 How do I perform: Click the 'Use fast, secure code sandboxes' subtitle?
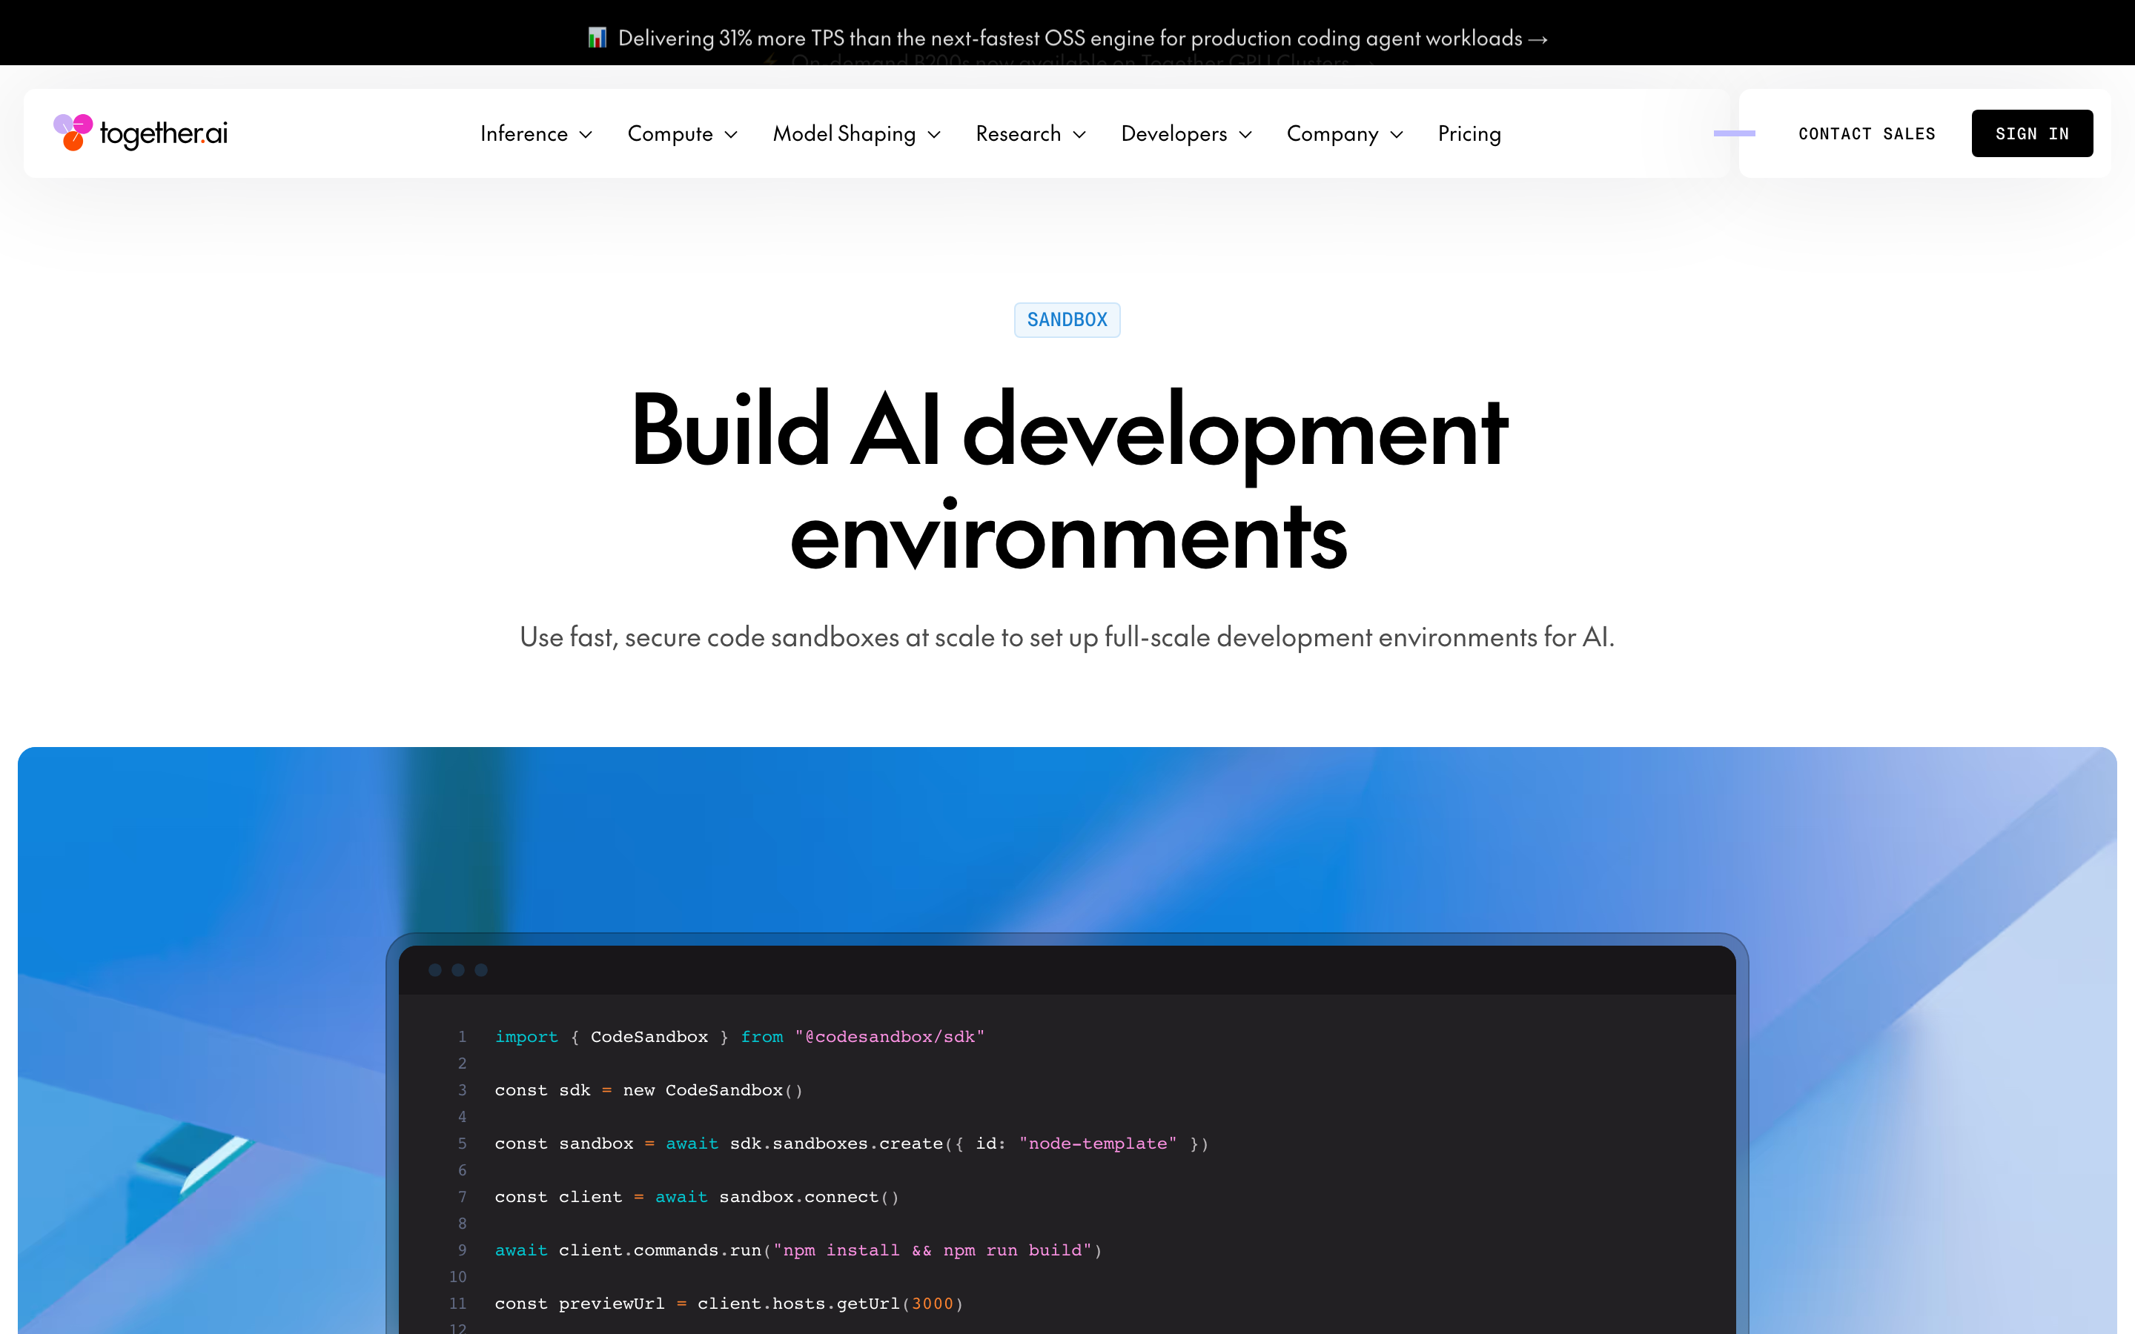1067,637
